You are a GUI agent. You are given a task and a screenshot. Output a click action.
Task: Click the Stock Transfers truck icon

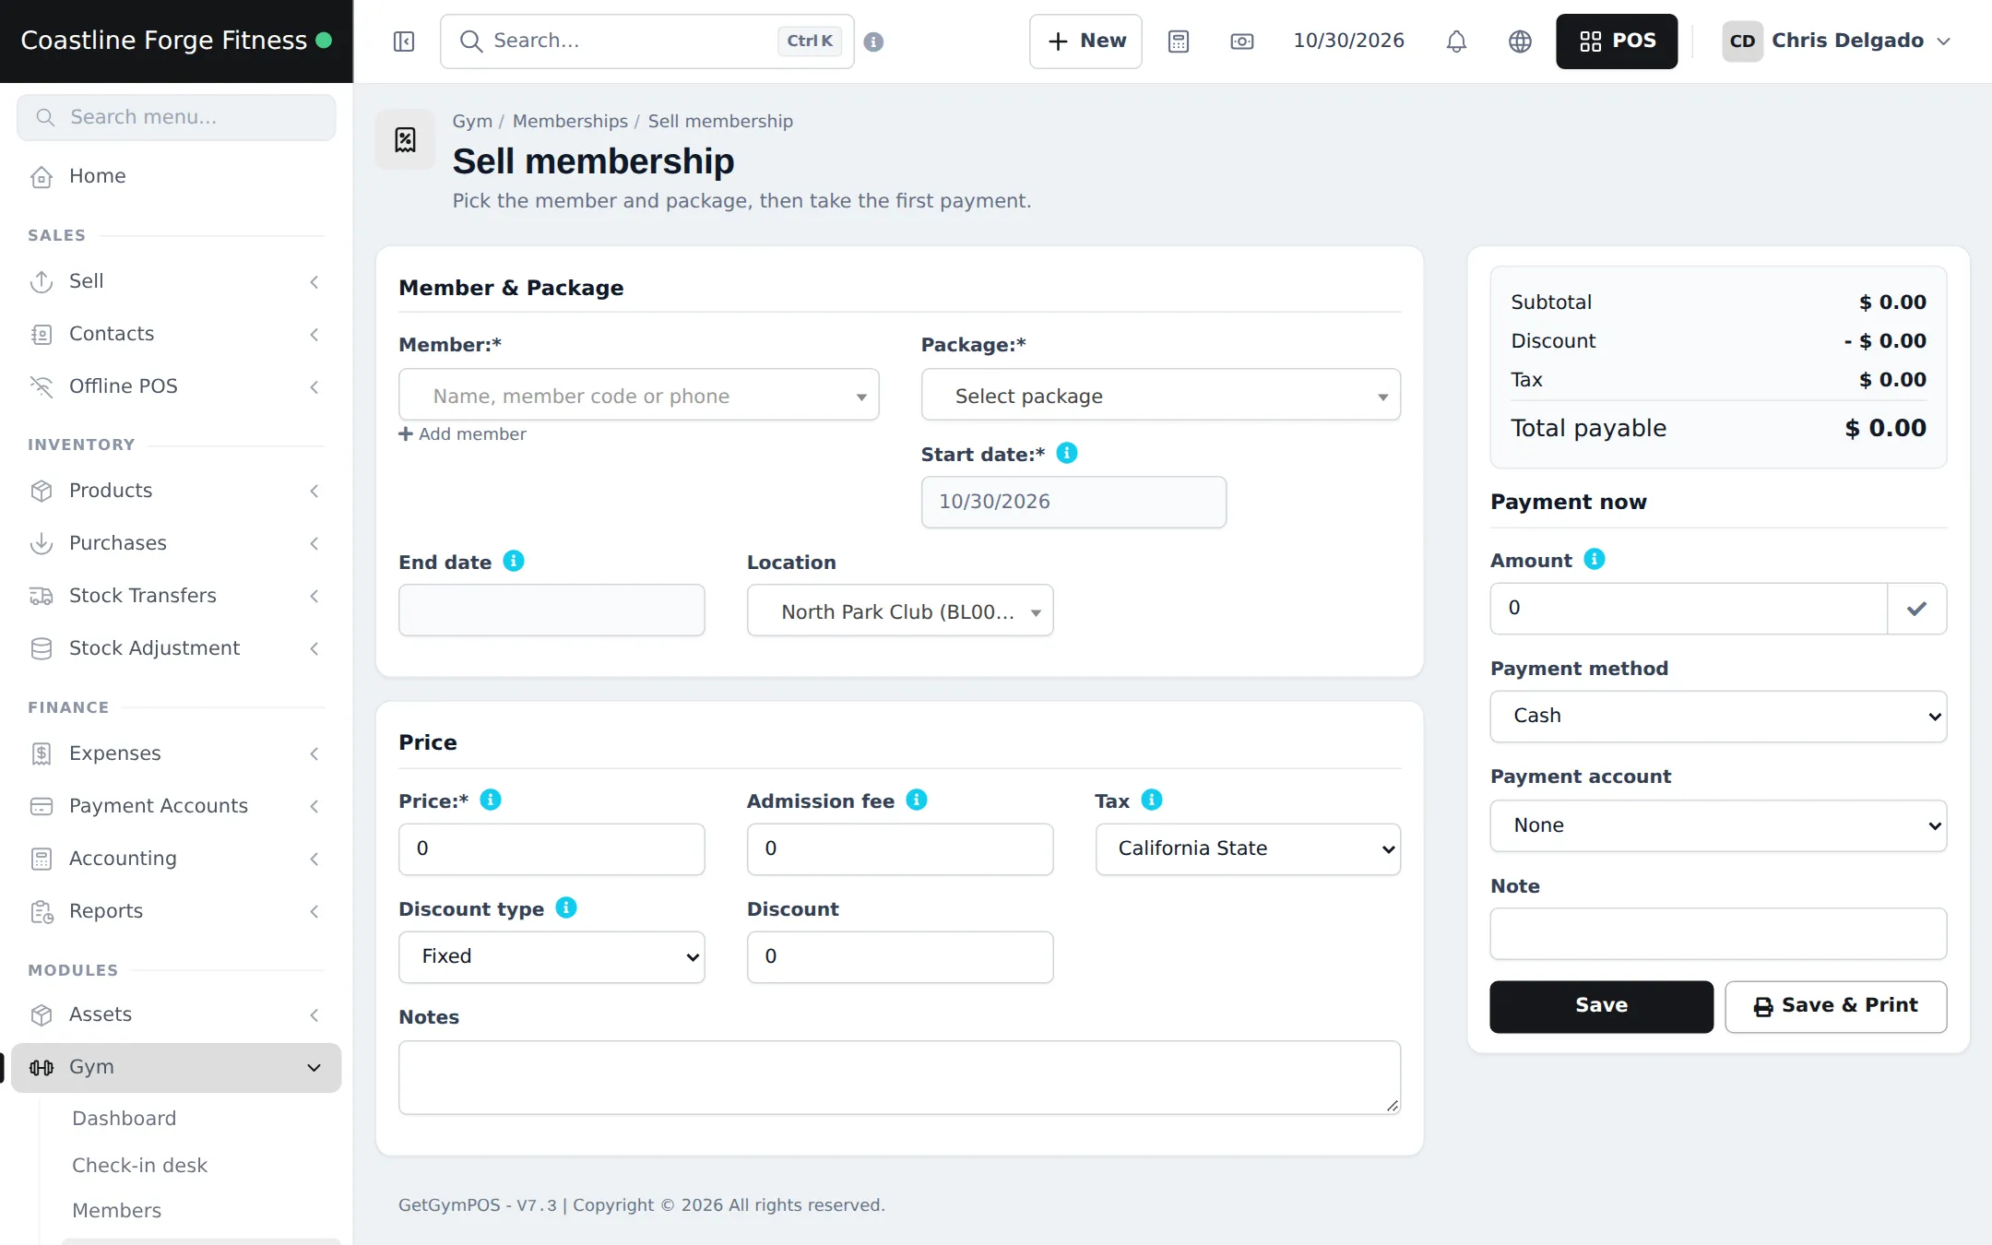41,596
